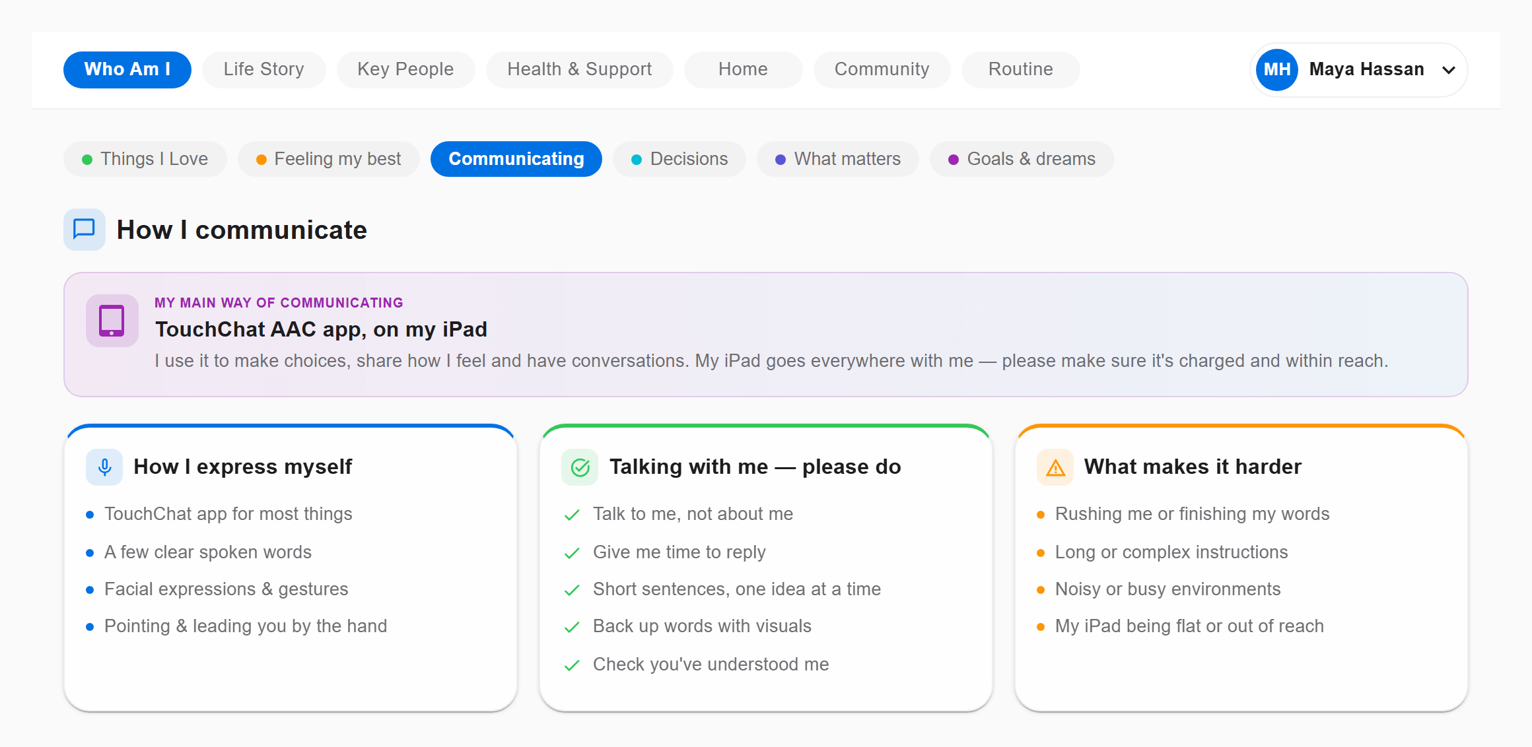
Task: Select the Communicating sub-tab
Action: coord(516,159)
